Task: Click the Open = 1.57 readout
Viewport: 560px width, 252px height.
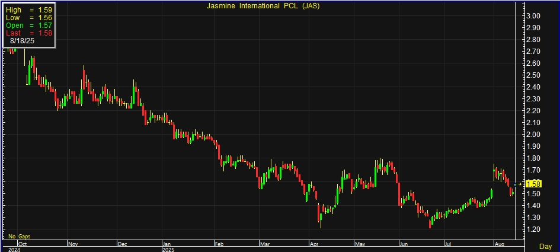Action: point(29,25)
